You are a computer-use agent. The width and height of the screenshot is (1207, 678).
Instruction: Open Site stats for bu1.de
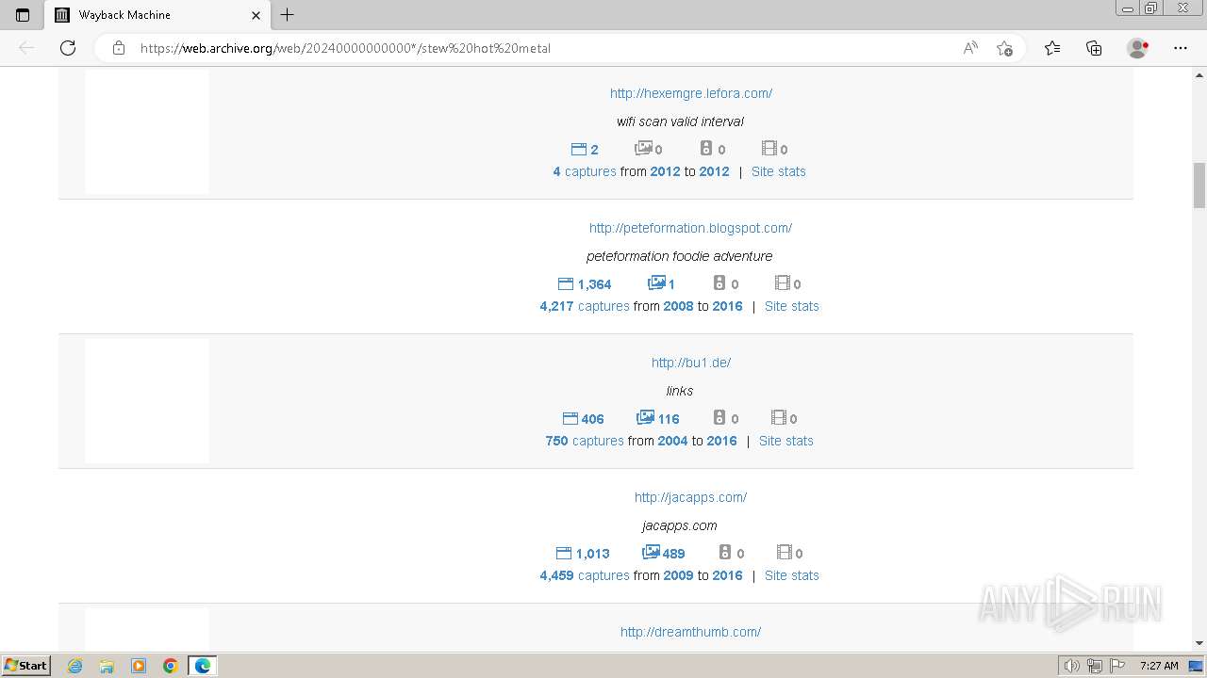(x=786, y=441)
